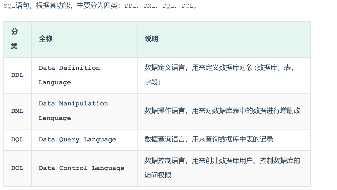Click DDL in the sentence above the table
This screenshot has height=190, width=337.
[x=130, y=6]
